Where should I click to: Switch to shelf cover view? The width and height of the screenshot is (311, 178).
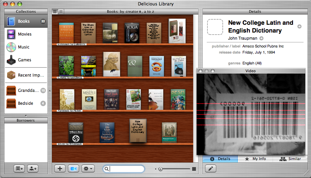55,12
